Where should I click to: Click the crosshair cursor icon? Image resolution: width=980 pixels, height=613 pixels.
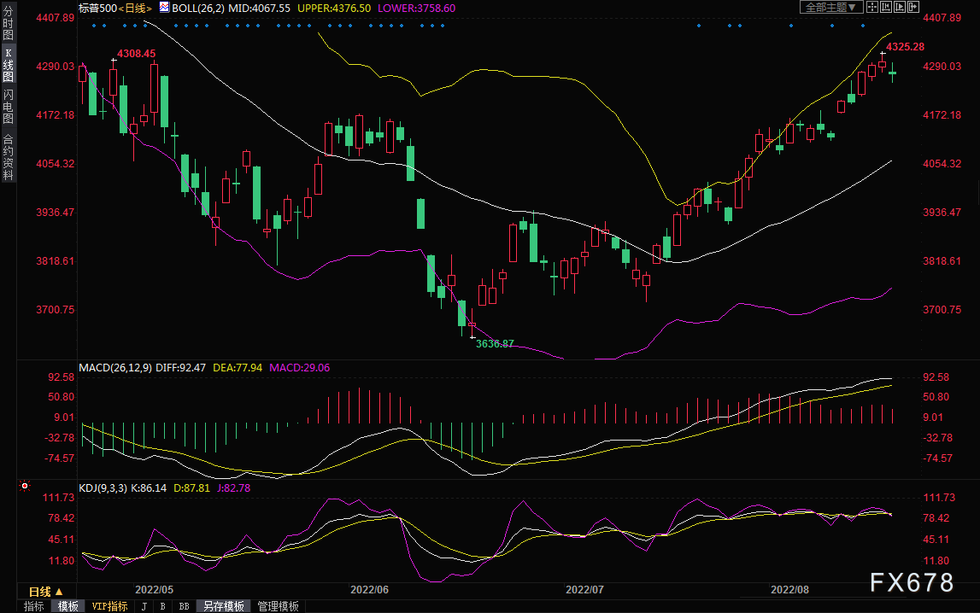[872, 7]
